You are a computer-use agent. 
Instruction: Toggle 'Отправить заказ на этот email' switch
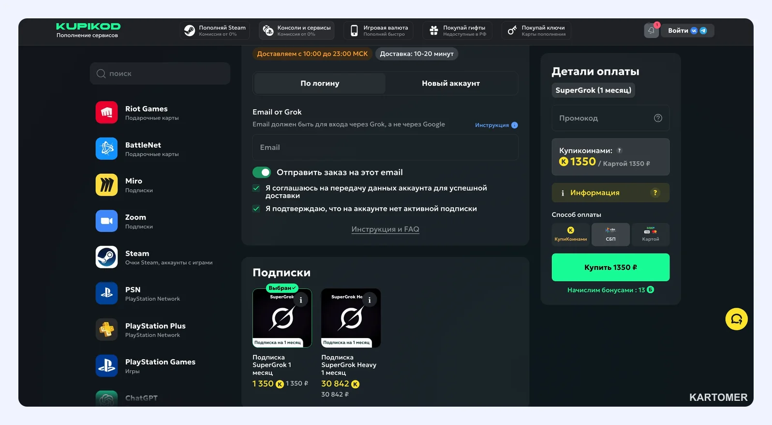262,172
